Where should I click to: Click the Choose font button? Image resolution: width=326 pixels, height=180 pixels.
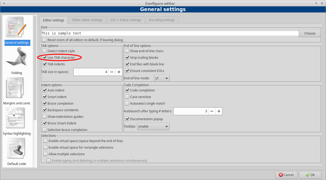pos(310,33)
